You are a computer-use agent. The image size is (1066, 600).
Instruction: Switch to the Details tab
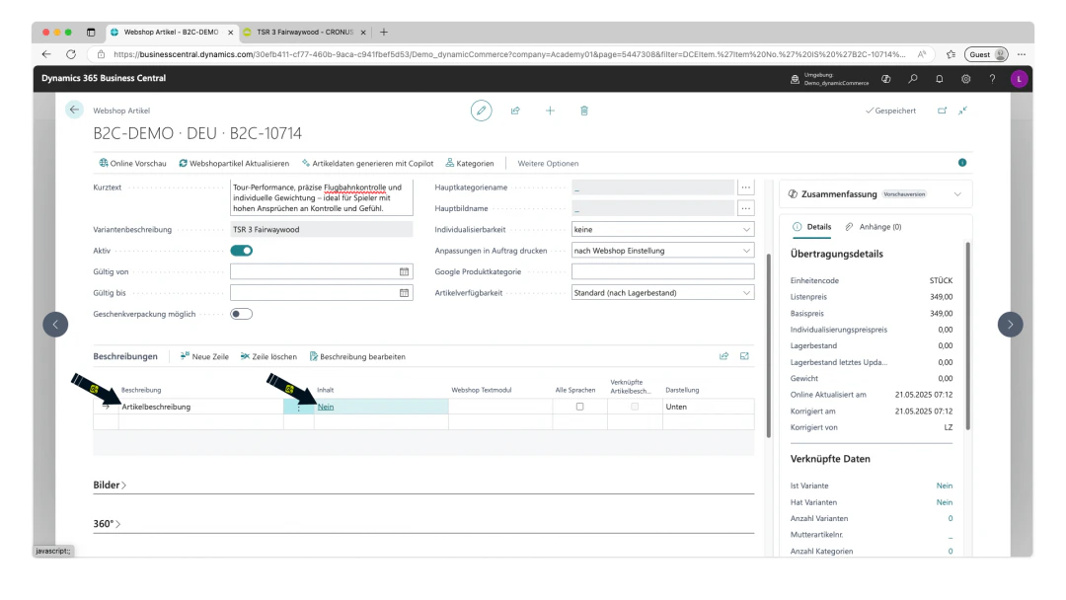[x=811, y=227]
